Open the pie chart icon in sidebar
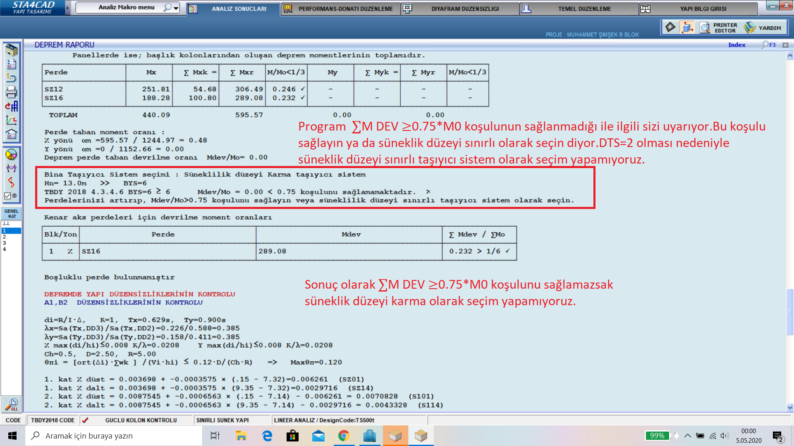This screenshot has width=794, height=446. click(11, 154)
